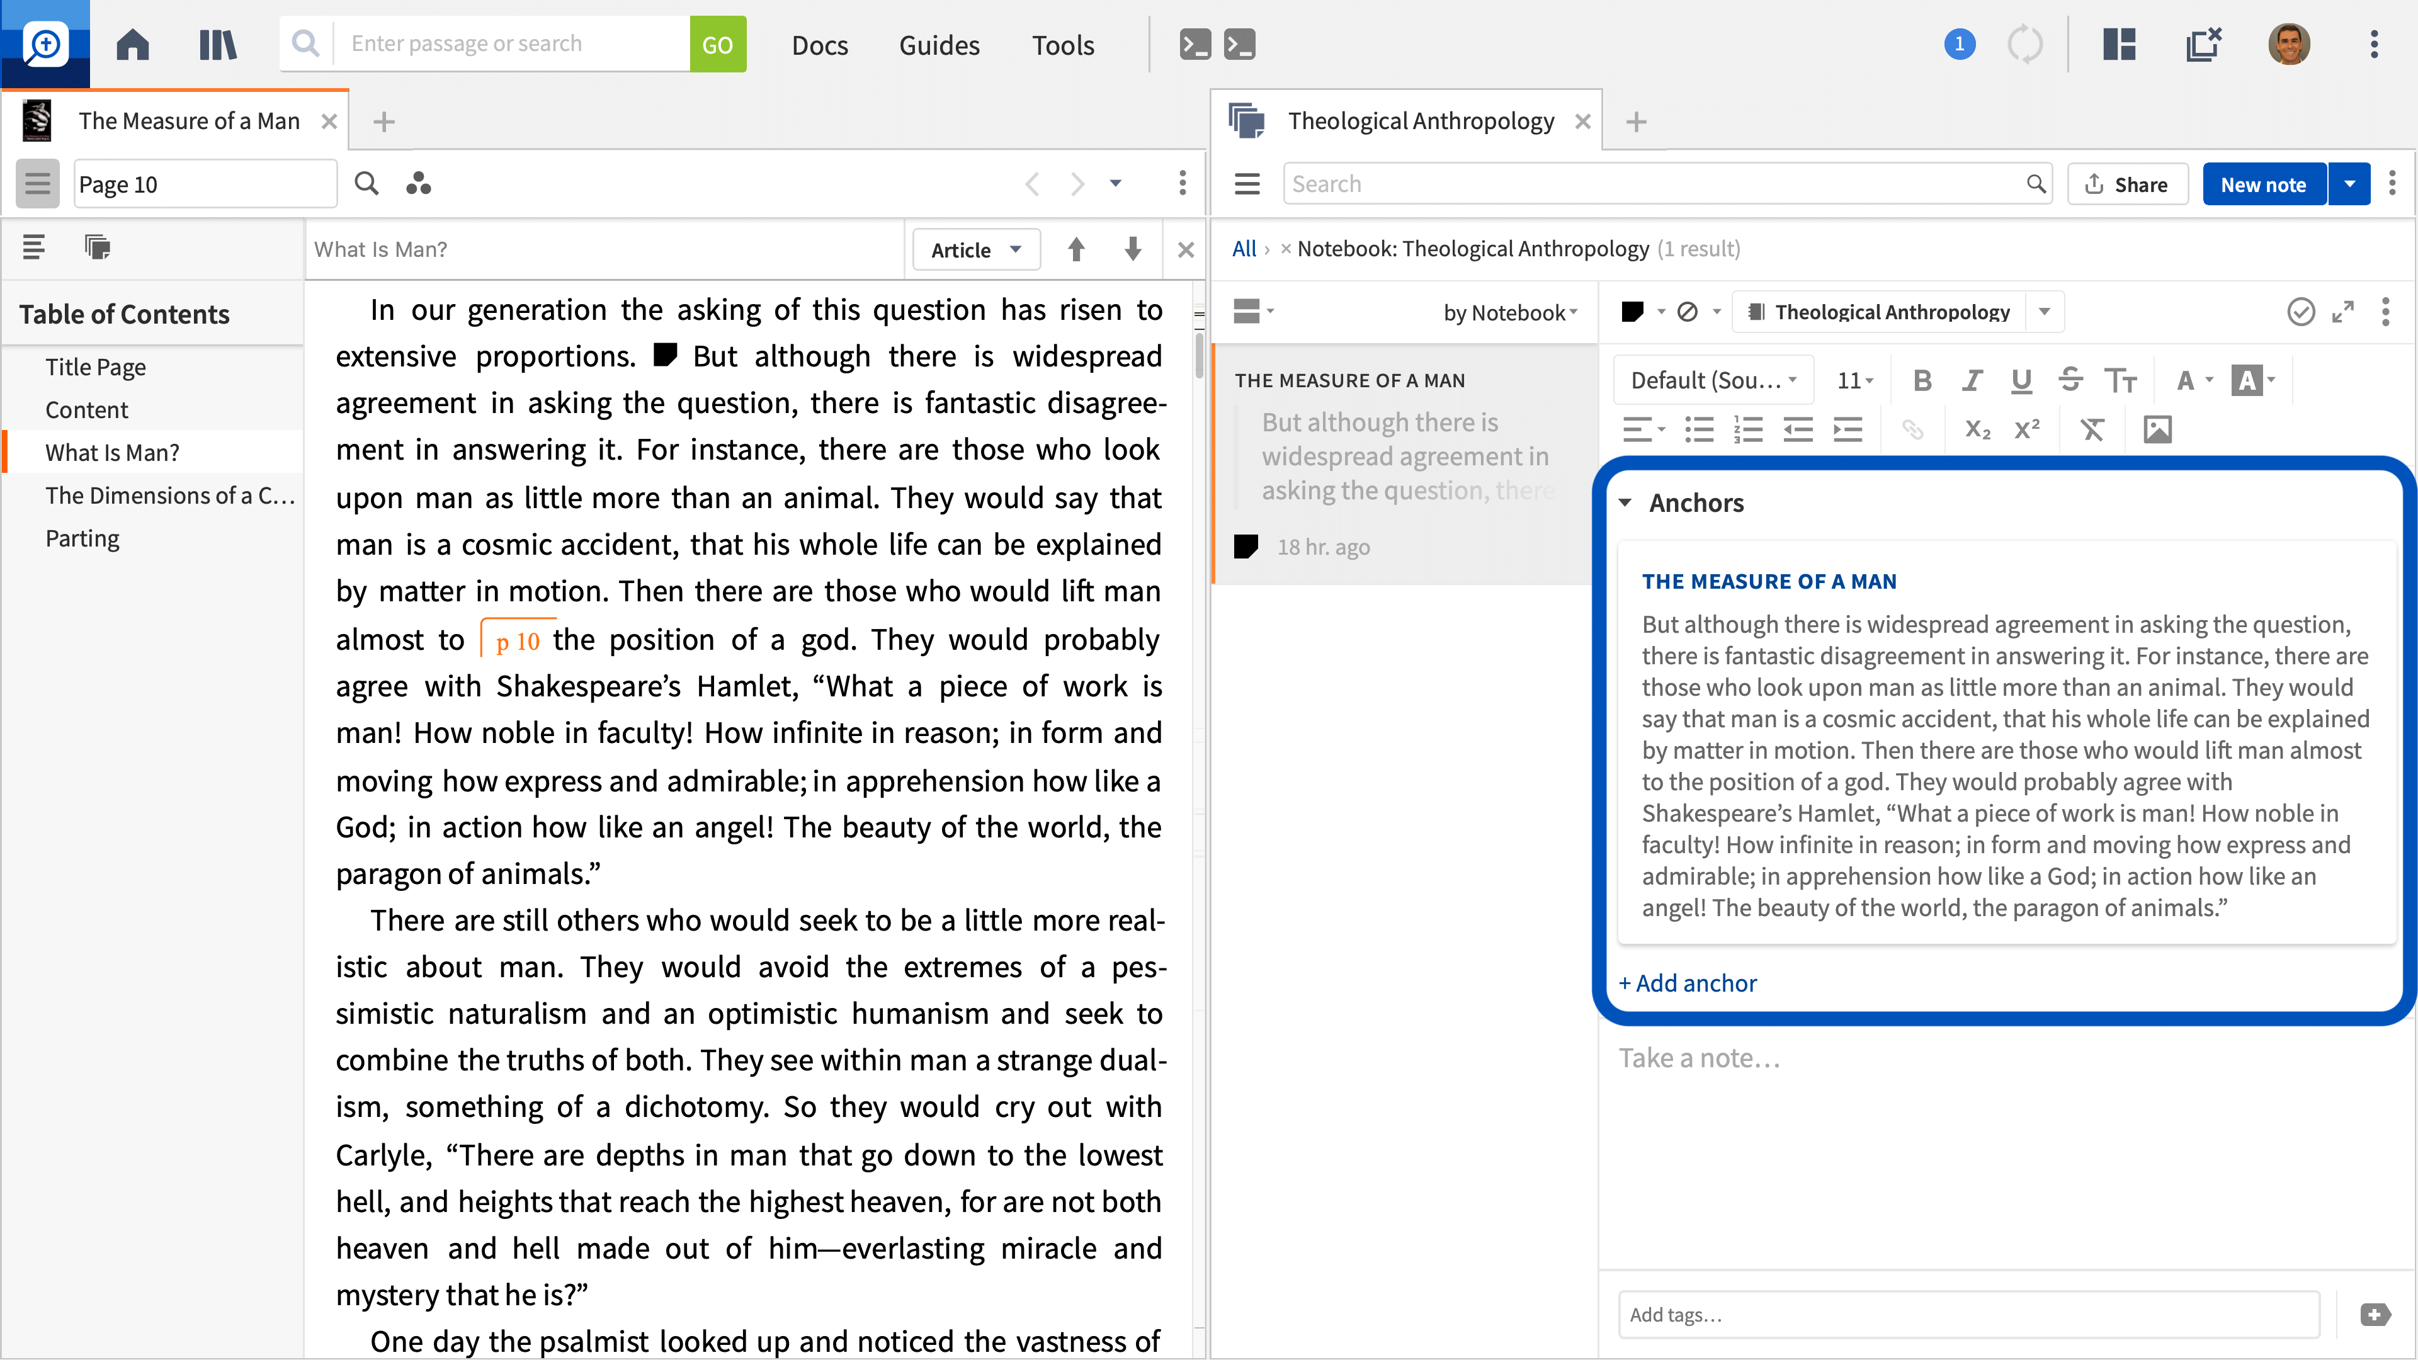The width and height of the screenshot is (2418, 1360).
Task: Toggle italic formatting
Action: 1971,380
